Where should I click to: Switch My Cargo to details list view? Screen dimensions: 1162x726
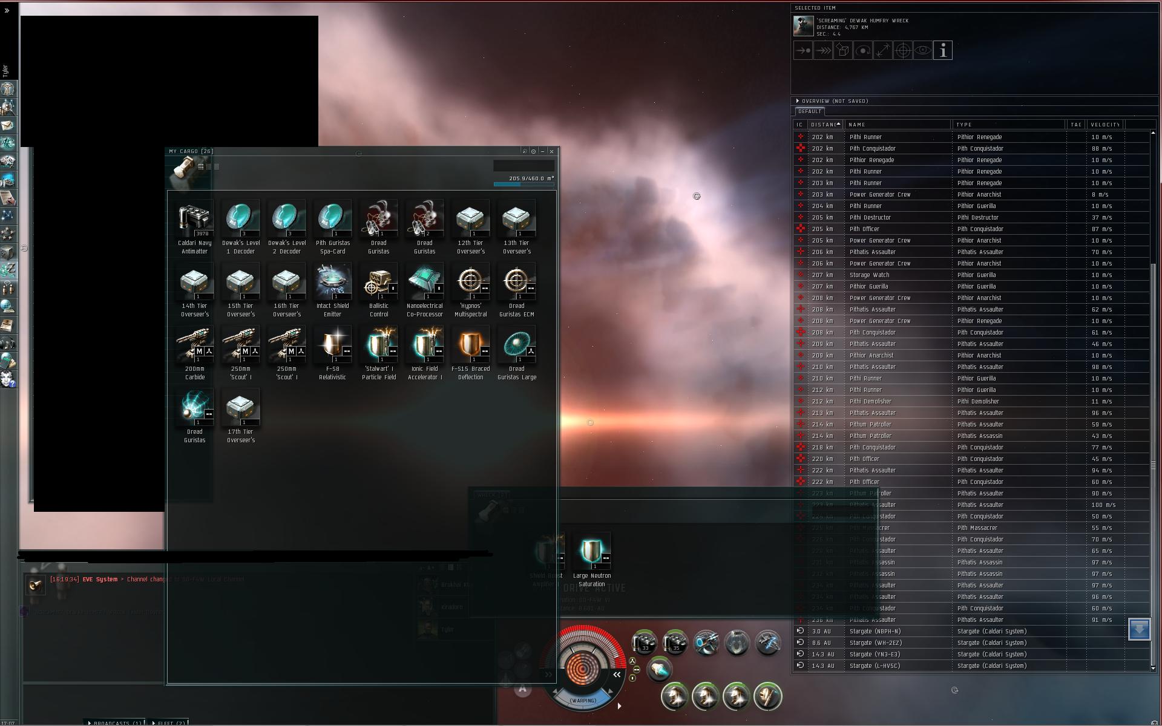(x=209, y=166)
